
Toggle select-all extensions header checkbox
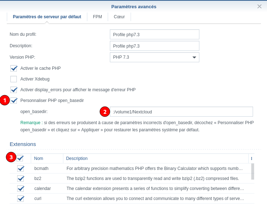pos(20,158)
